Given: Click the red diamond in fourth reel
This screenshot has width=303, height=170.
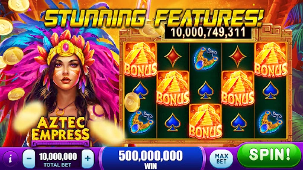Looking at the screenshot, I should click(x=237, y=56).
